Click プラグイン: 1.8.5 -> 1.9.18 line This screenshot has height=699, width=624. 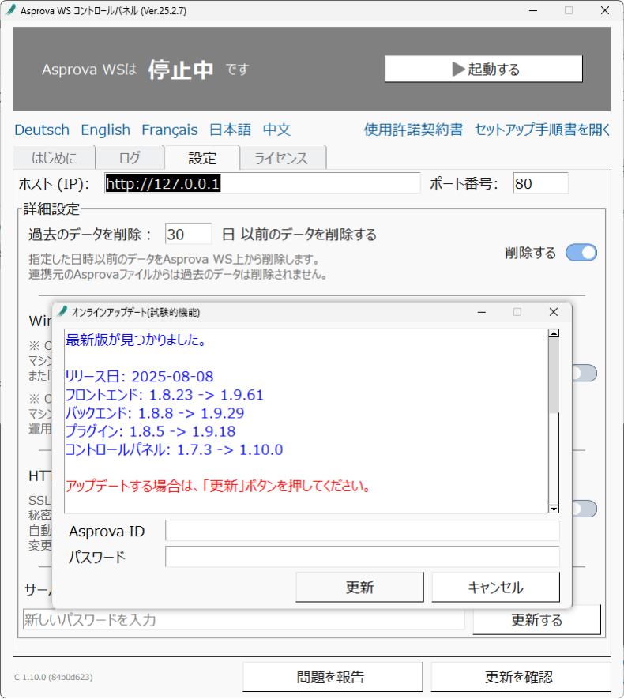click(151, 431)
